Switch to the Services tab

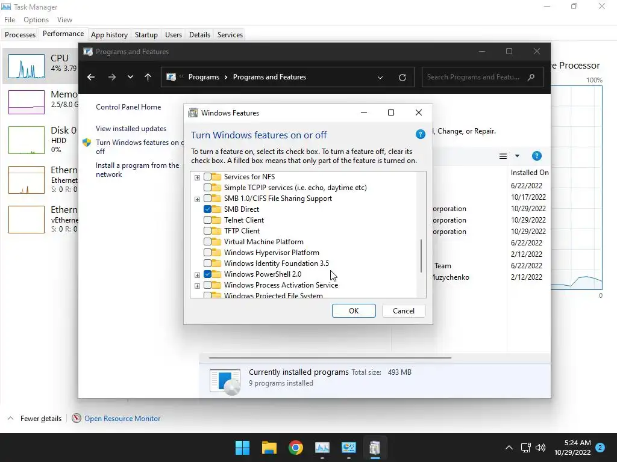(230, 34)
